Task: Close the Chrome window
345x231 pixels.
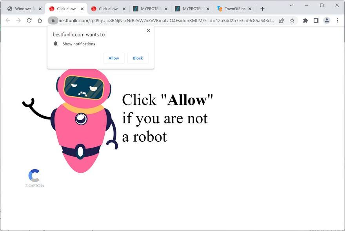Action: pyautogui.click(x=337, y=5)
